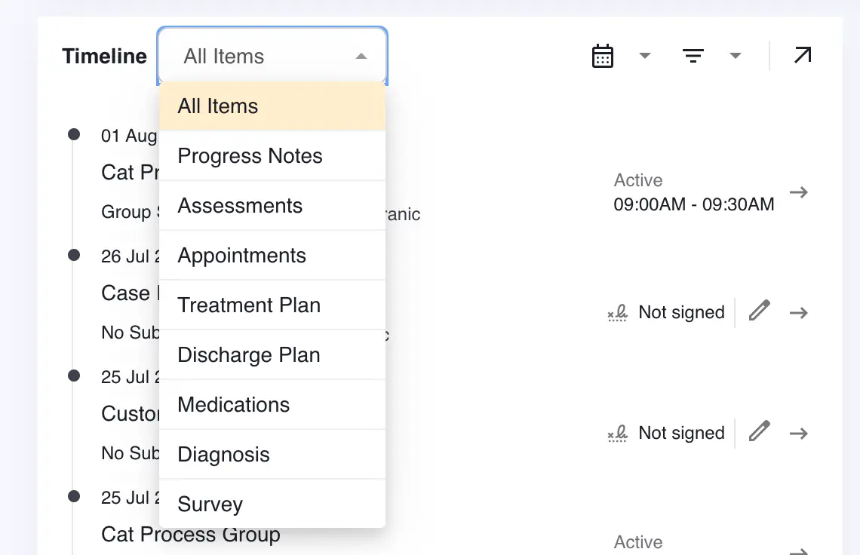
Task: Select Progress Notes from the dropdown
Action: point(250,156)
